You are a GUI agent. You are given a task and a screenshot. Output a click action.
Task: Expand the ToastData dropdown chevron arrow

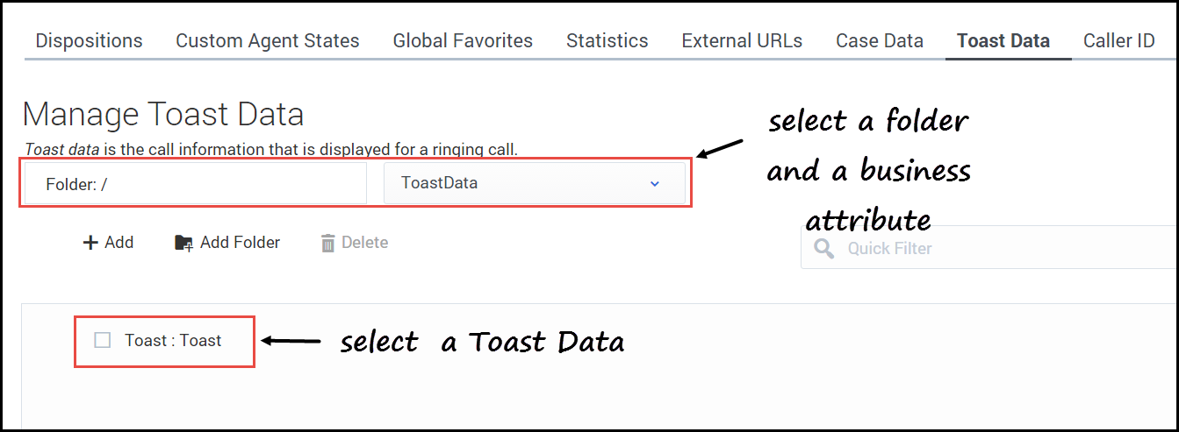point(654,183)
